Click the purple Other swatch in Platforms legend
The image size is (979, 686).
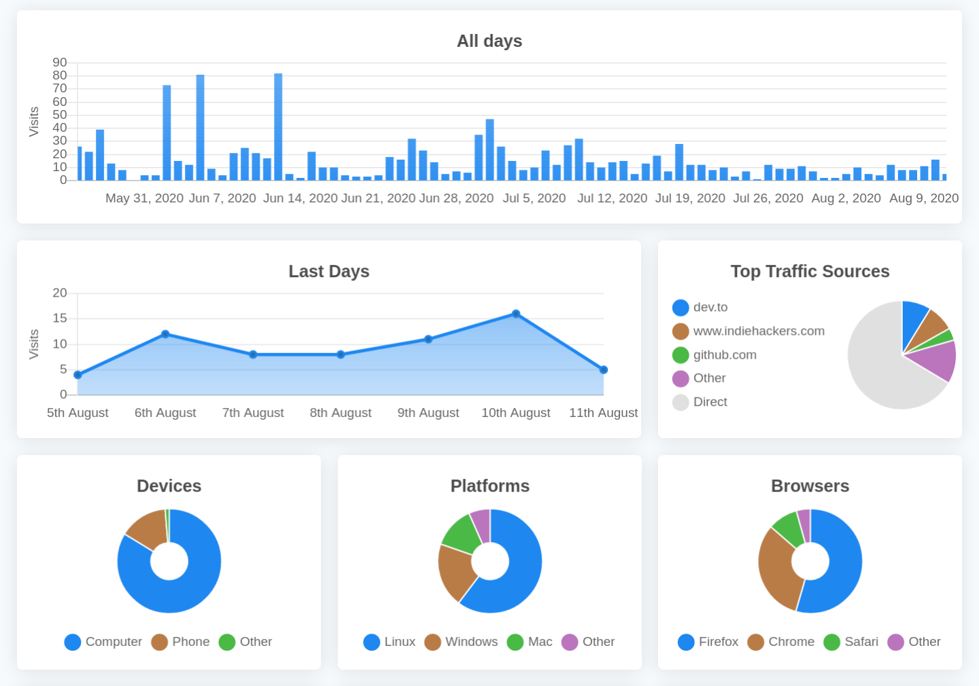[570, 642]
